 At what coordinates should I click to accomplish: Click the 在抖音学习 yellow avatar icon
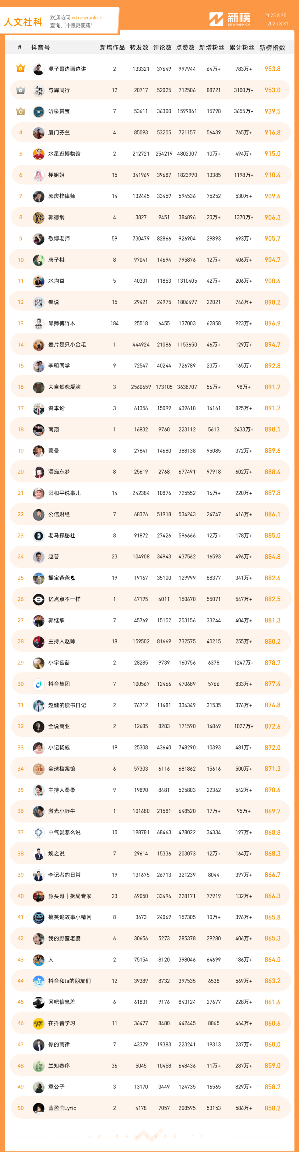(38, 1024)
